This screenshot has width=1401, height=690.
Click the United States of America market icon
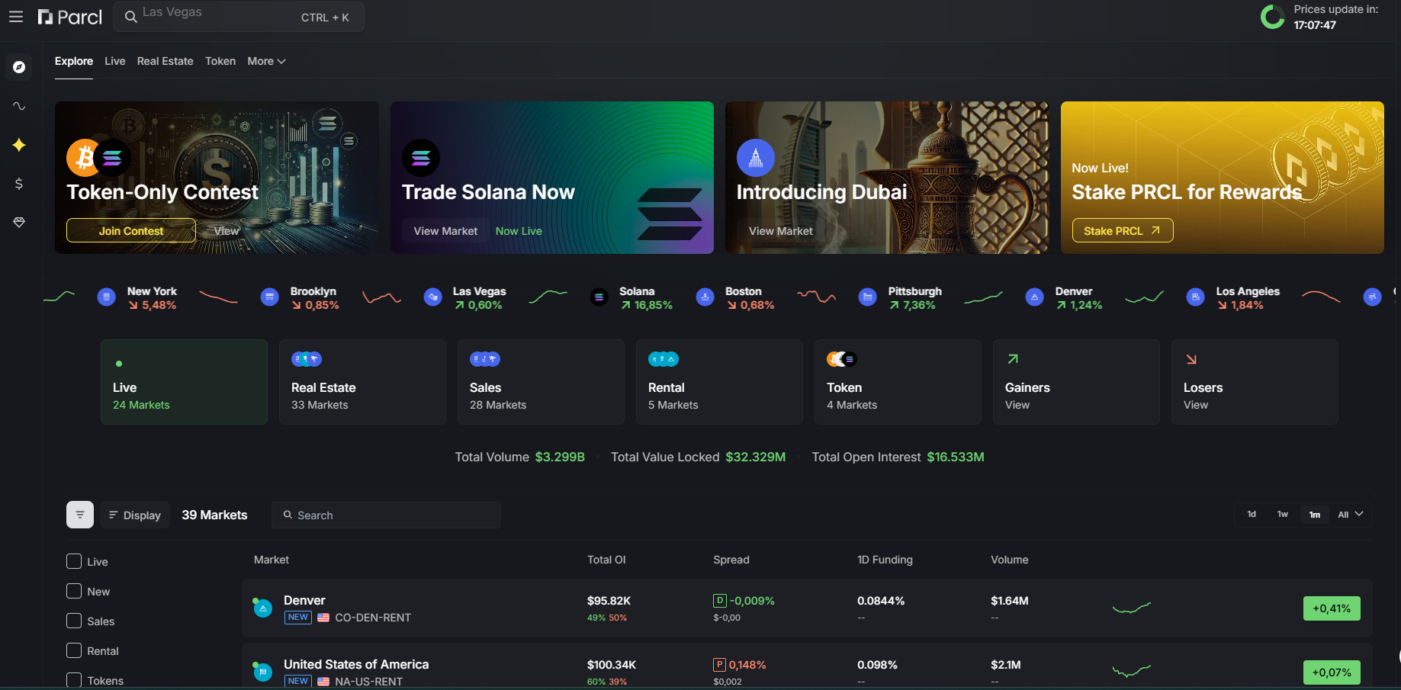[x=262, y=672]
